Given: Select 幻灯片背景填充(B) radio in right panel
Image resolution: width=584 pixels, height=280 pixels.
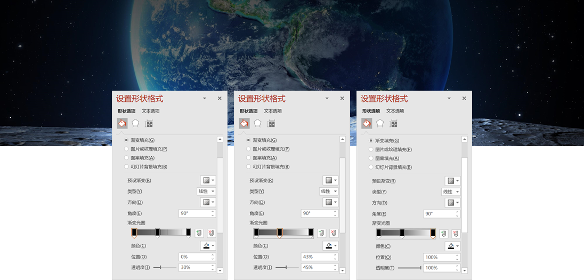Looking at the screenshot, I should pyautogui.click(x=371, y=167).
